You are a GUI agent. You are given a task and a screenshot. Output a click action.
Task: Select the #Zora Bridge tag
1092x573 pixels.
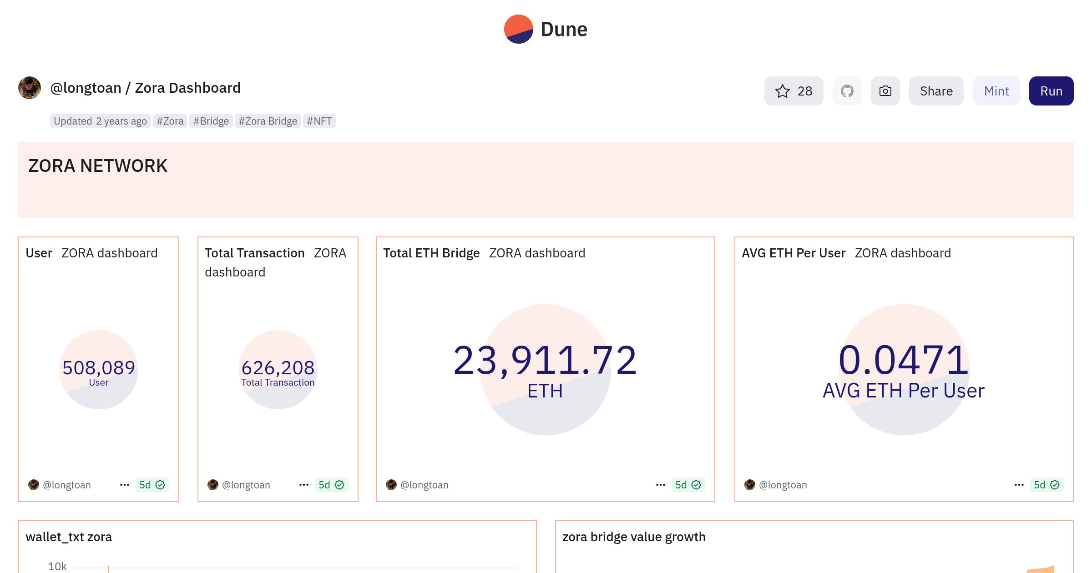click(268, 121)
